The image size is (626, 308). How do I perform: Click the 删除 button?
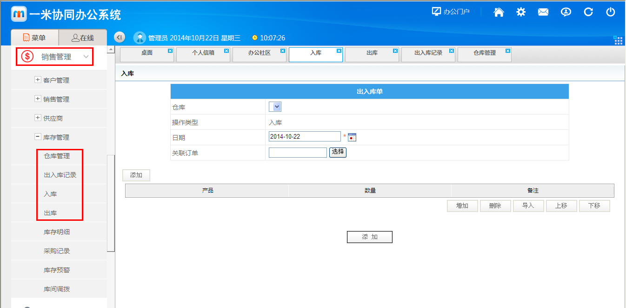[x=495, y=206]
